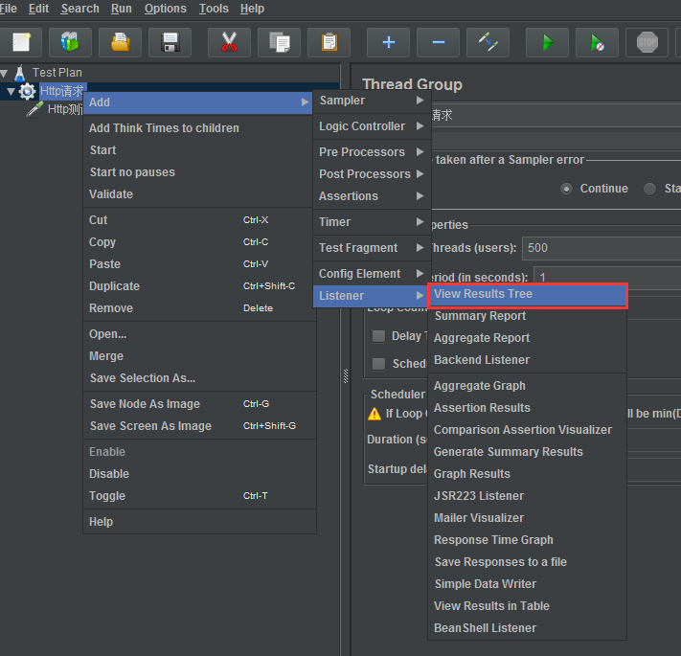Click the Collapse All minus icon
Screen dimensions: 681x656
pyautogui.click(x=439, y=42)
